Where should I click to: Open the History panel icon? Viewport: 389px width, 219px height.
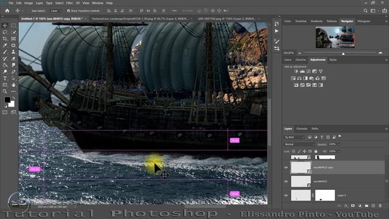pos(277,24)
